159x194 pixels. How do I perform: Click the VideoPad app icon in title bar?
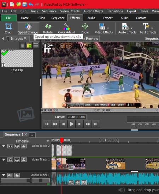[x=4, y=4]
